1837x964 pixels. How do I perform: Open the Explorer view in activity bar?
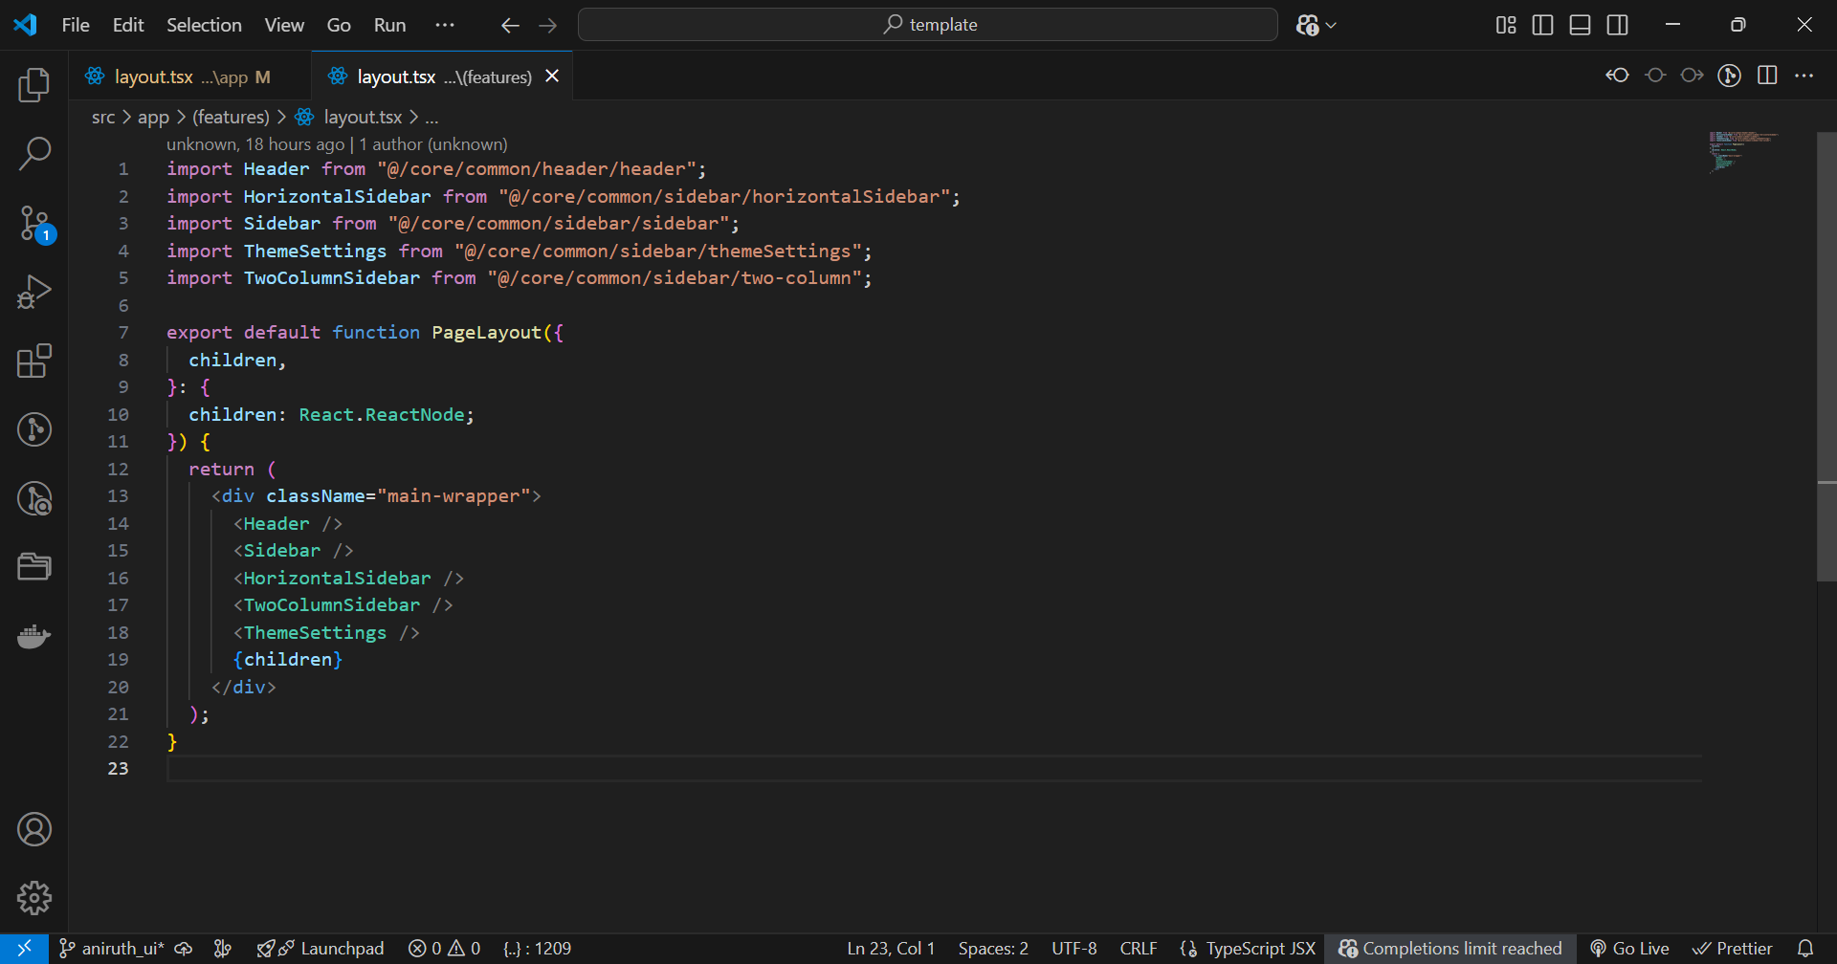tap(34, 85)
